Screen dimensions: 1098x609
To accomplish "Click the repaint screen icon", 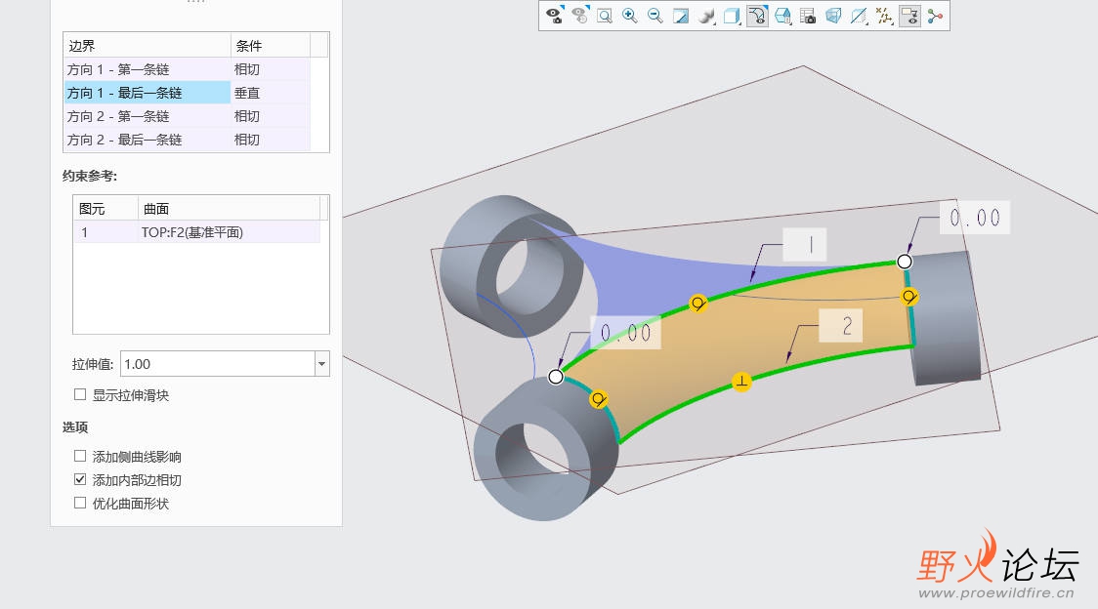I will (681, 16).
